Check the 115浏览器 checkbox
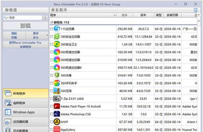The image size is (203, 132). click(x=51, y=29)
